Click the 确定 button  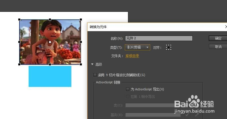pos(218,38)
